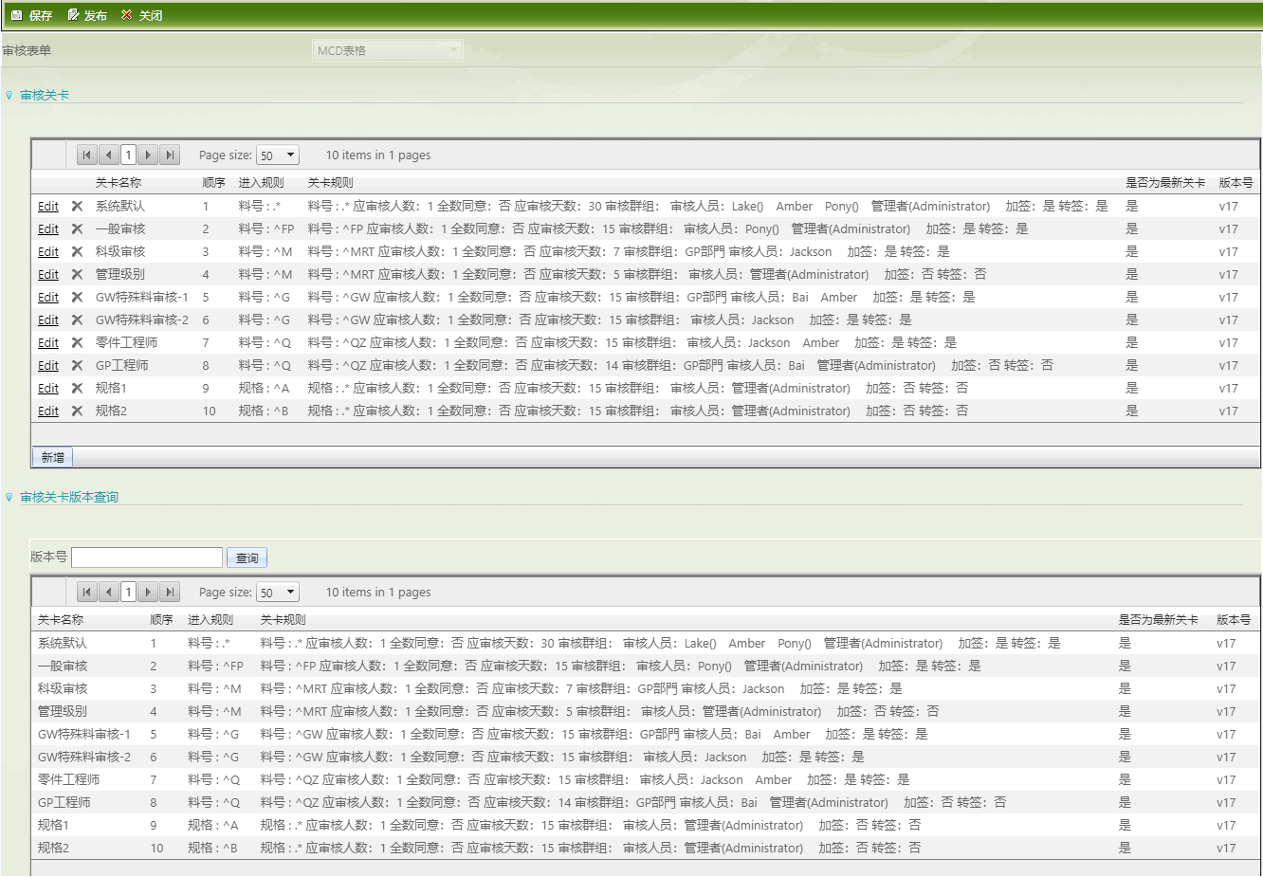Edit the 系统默认 row
1263x877 pixels.
coord(48,206)
